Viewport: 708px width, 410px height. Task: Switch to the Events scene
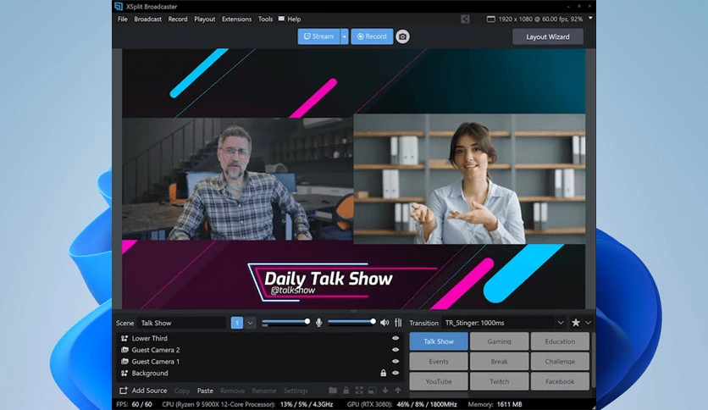click(439, 361)
